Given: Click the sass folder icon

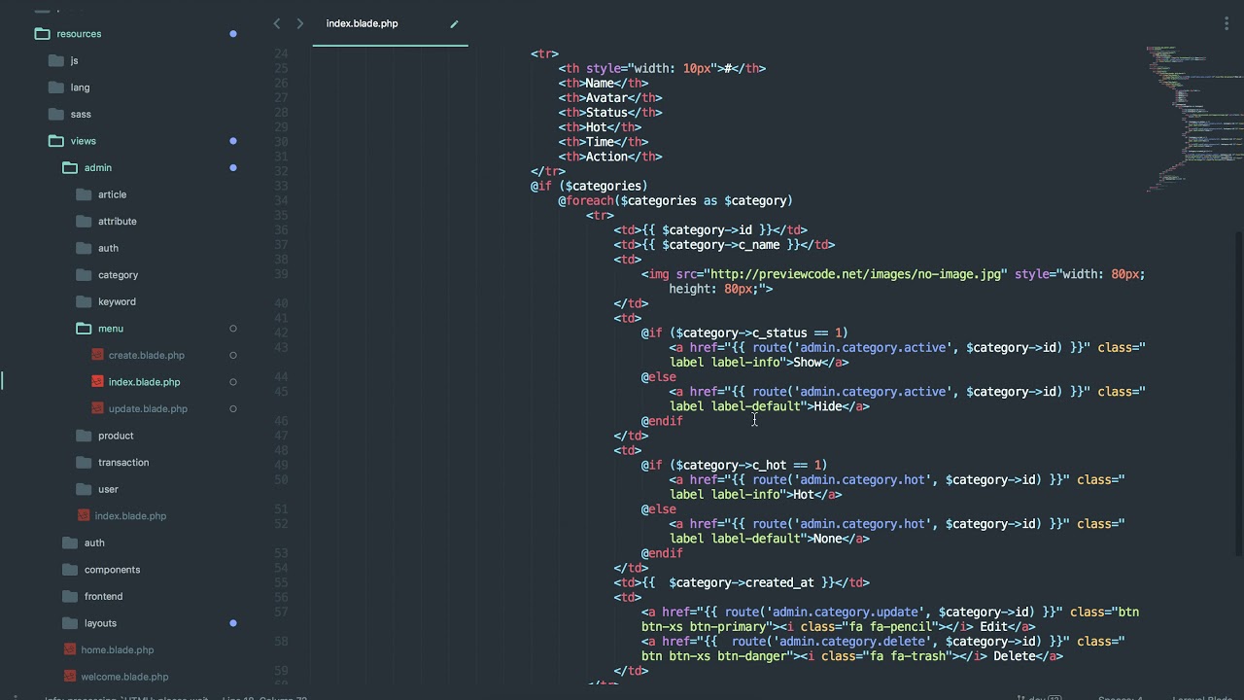Looking at the screenshot, I should tap(56, 114).
